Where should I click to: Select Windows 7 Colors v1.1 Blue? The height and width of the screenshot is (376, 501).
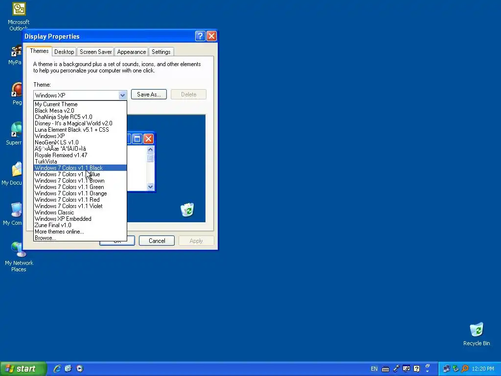click(80, 174)
